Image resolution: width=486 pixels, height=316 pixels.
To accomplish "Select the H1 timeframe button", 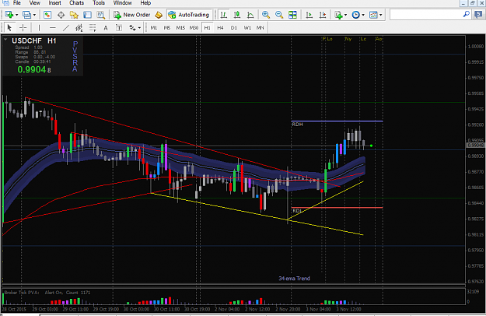I will (x=208, y=28).
